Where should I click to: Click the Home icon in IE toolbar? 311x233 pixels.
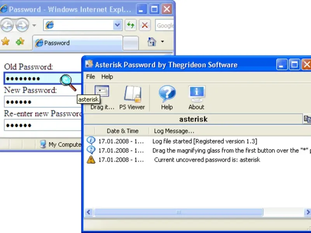(152, 42)
